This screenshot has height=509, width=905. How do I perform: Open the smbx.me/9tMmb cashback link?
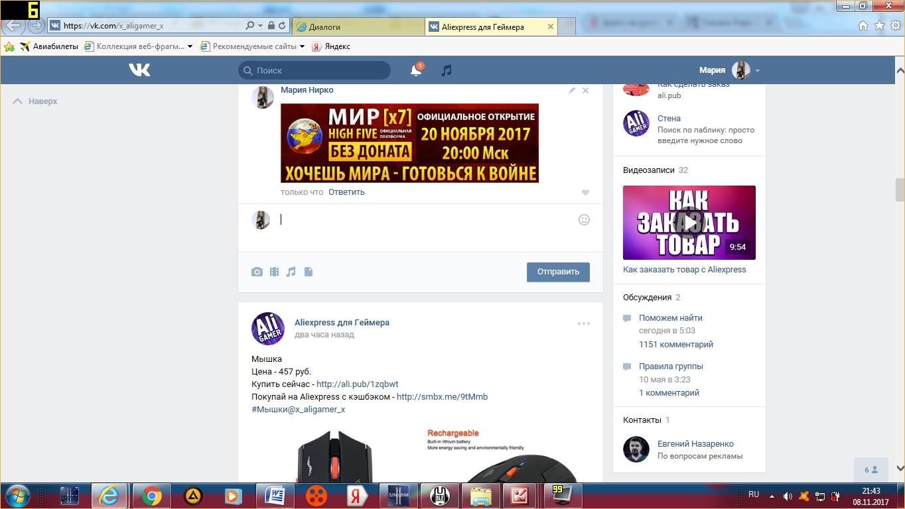(x=442, y=397)
